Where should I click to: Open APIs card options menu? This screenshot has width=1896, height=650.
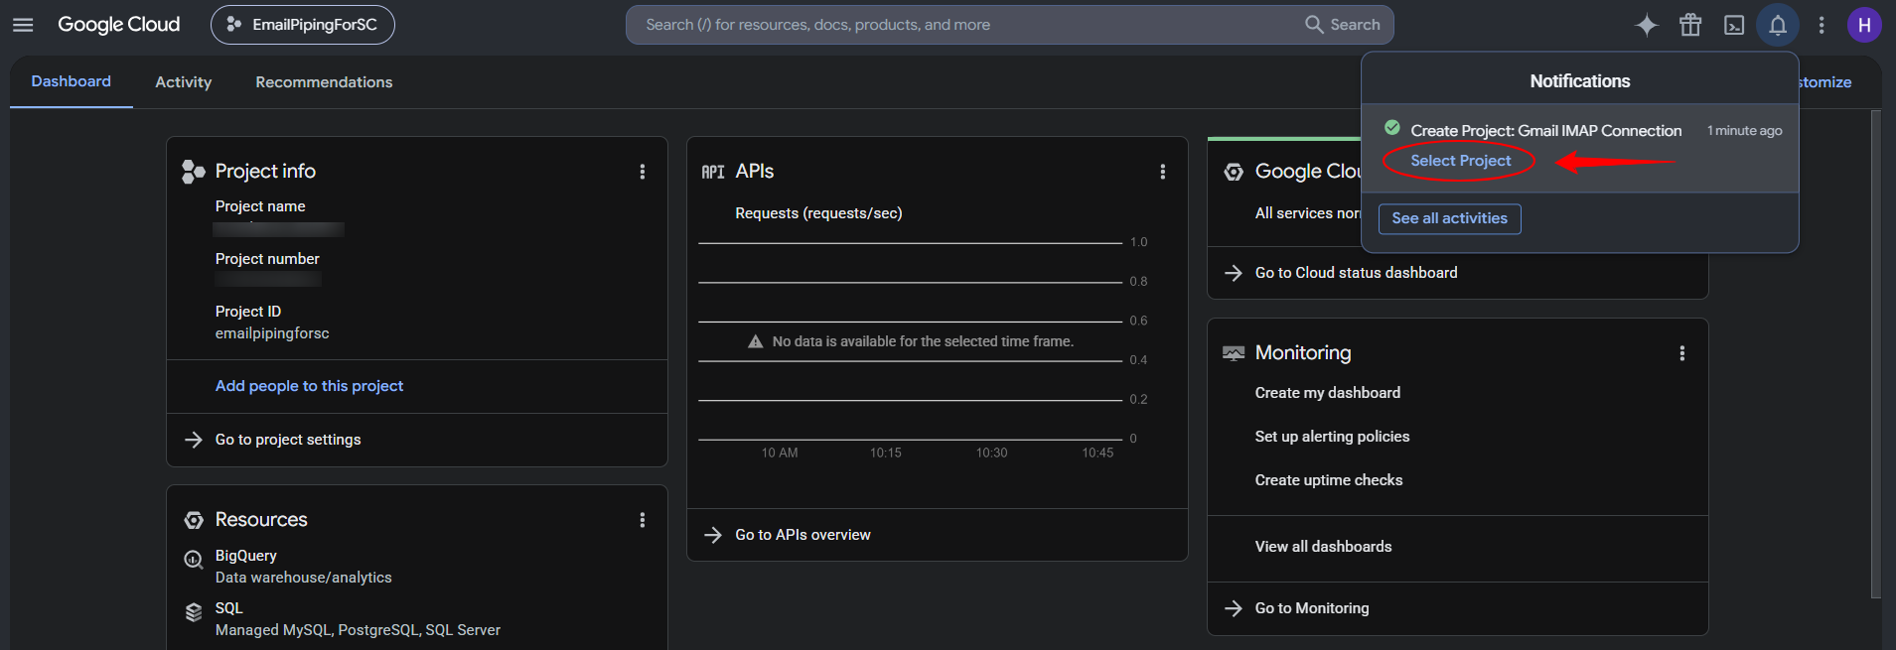pyautogui.click(x=1163, y=172)
